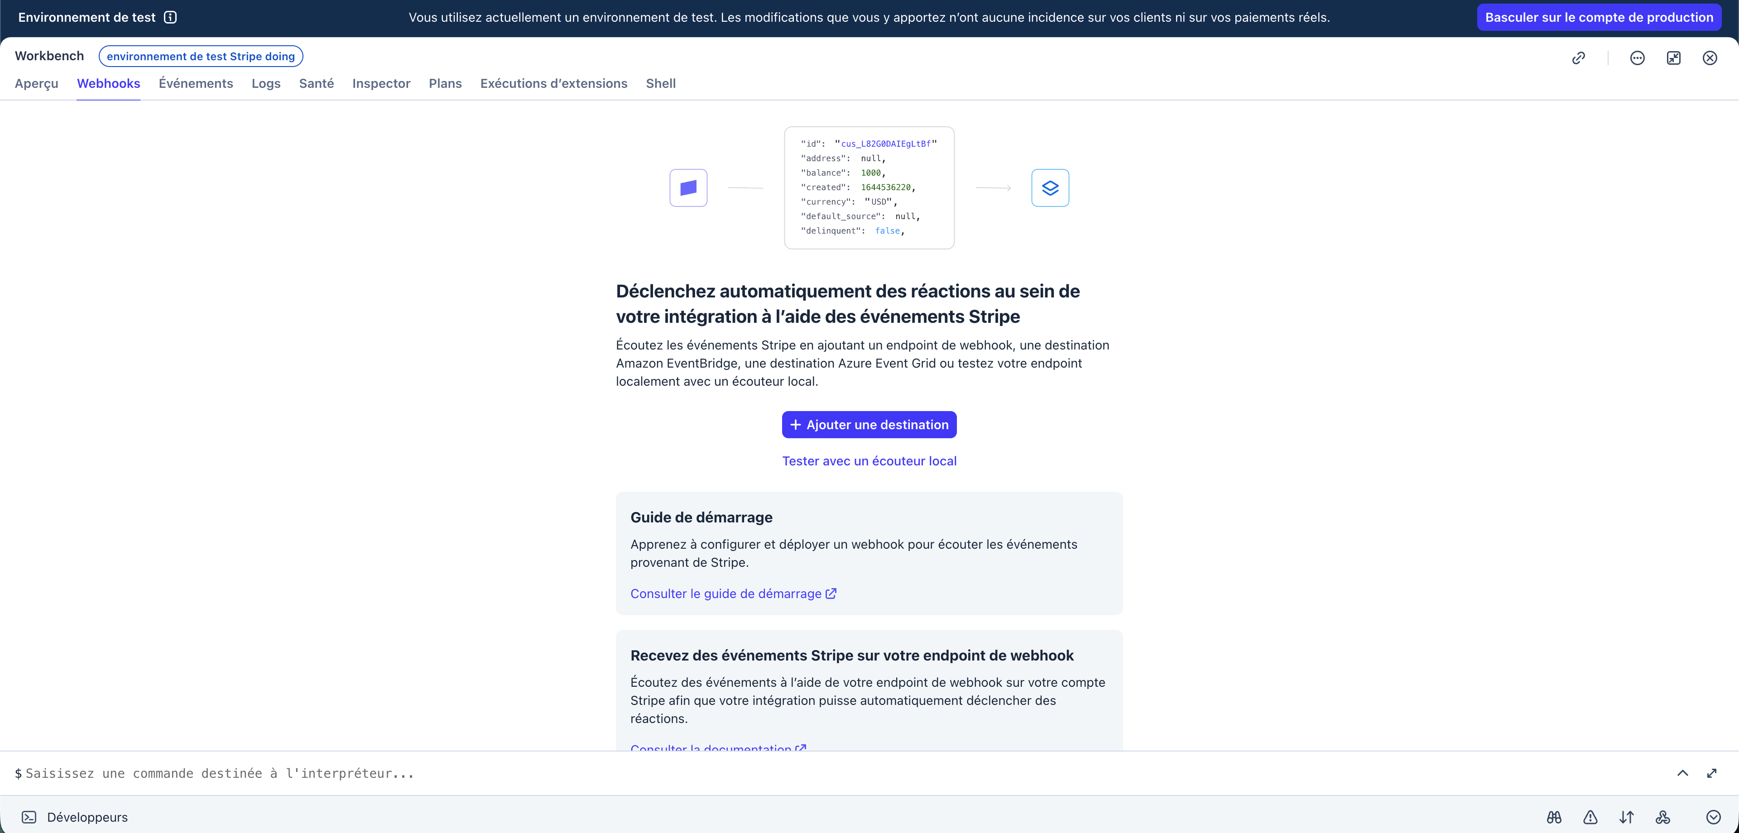This screenshot has width=1739, height=833.
Task: Open the Santé tab
Action: tap(317, 84)
